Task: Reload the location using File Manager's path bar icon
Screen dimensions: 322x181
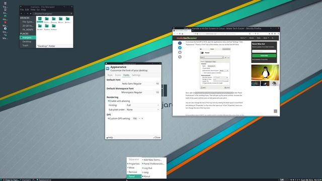Action: 71,14
